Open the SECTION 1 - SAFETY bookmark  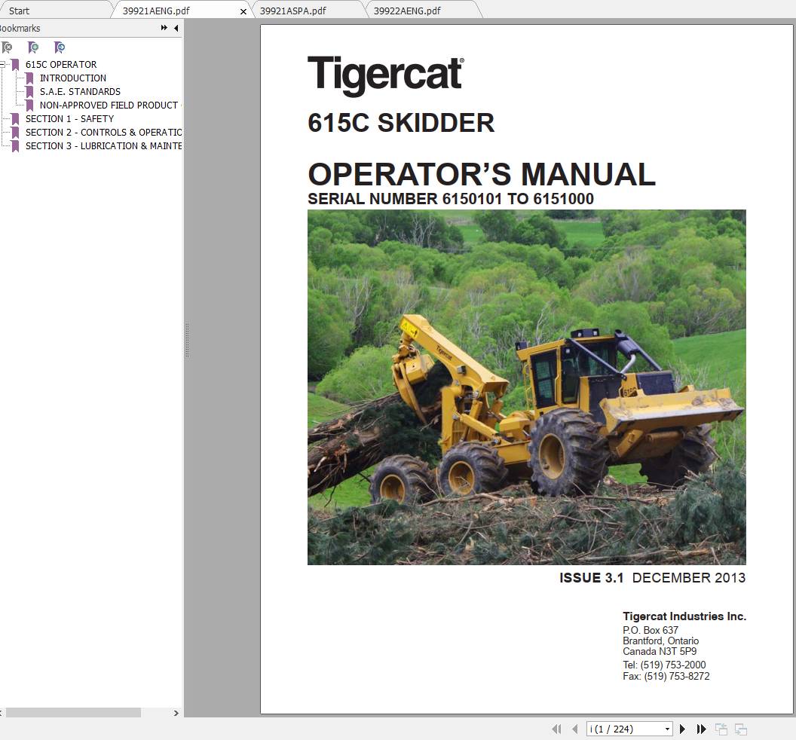click(x=70, y=118)
